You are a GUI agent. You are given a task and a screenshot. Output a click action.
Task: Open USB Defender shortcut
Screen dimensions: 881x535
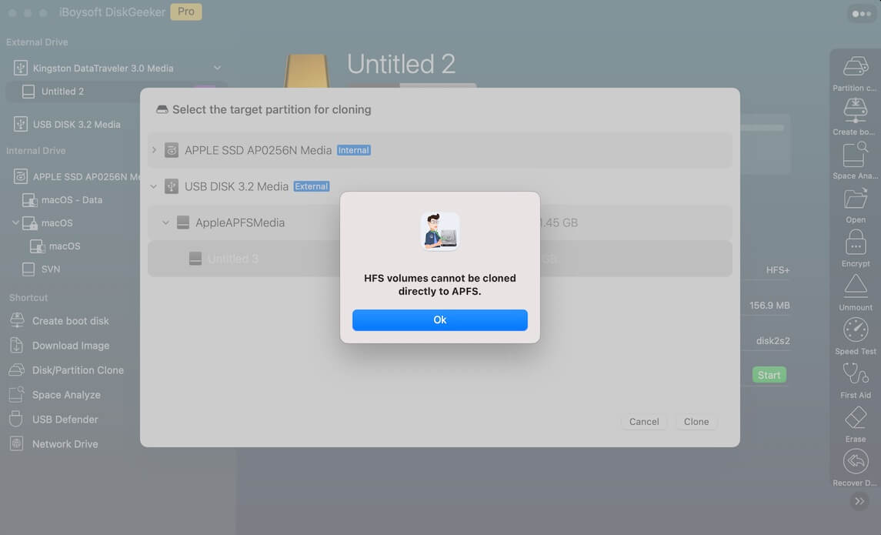[65, 420]
